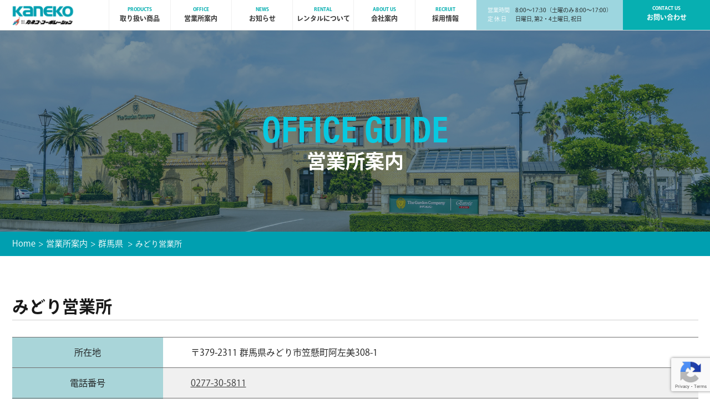Image resolution: width=710 pixels, height=399 pixels.
Task: Open the 会社案内 about us page
Action: click(x=384, y=15)
